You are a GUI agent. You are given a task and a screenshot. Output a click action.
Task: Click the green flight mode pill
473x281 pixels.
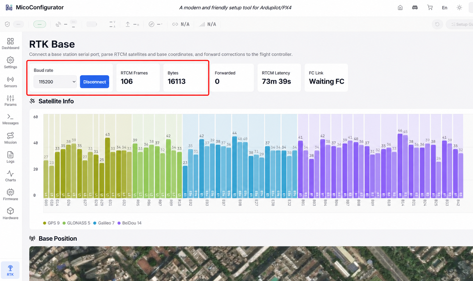point(40,24)
